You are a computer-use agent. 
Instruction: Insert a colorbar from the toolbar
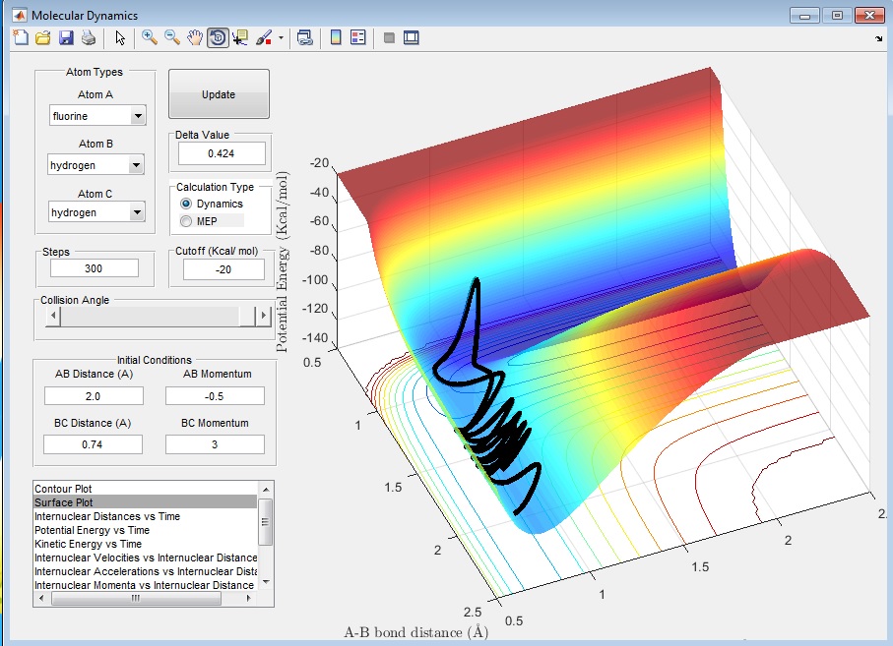[x=335, y=37]
